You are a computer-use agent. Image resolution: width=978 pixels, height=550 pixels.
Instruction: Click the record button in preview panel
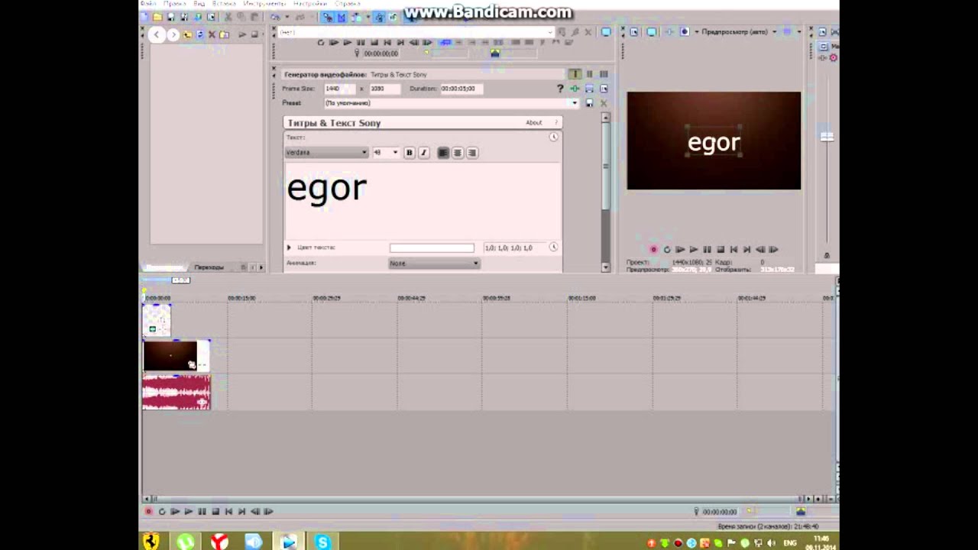653,250
